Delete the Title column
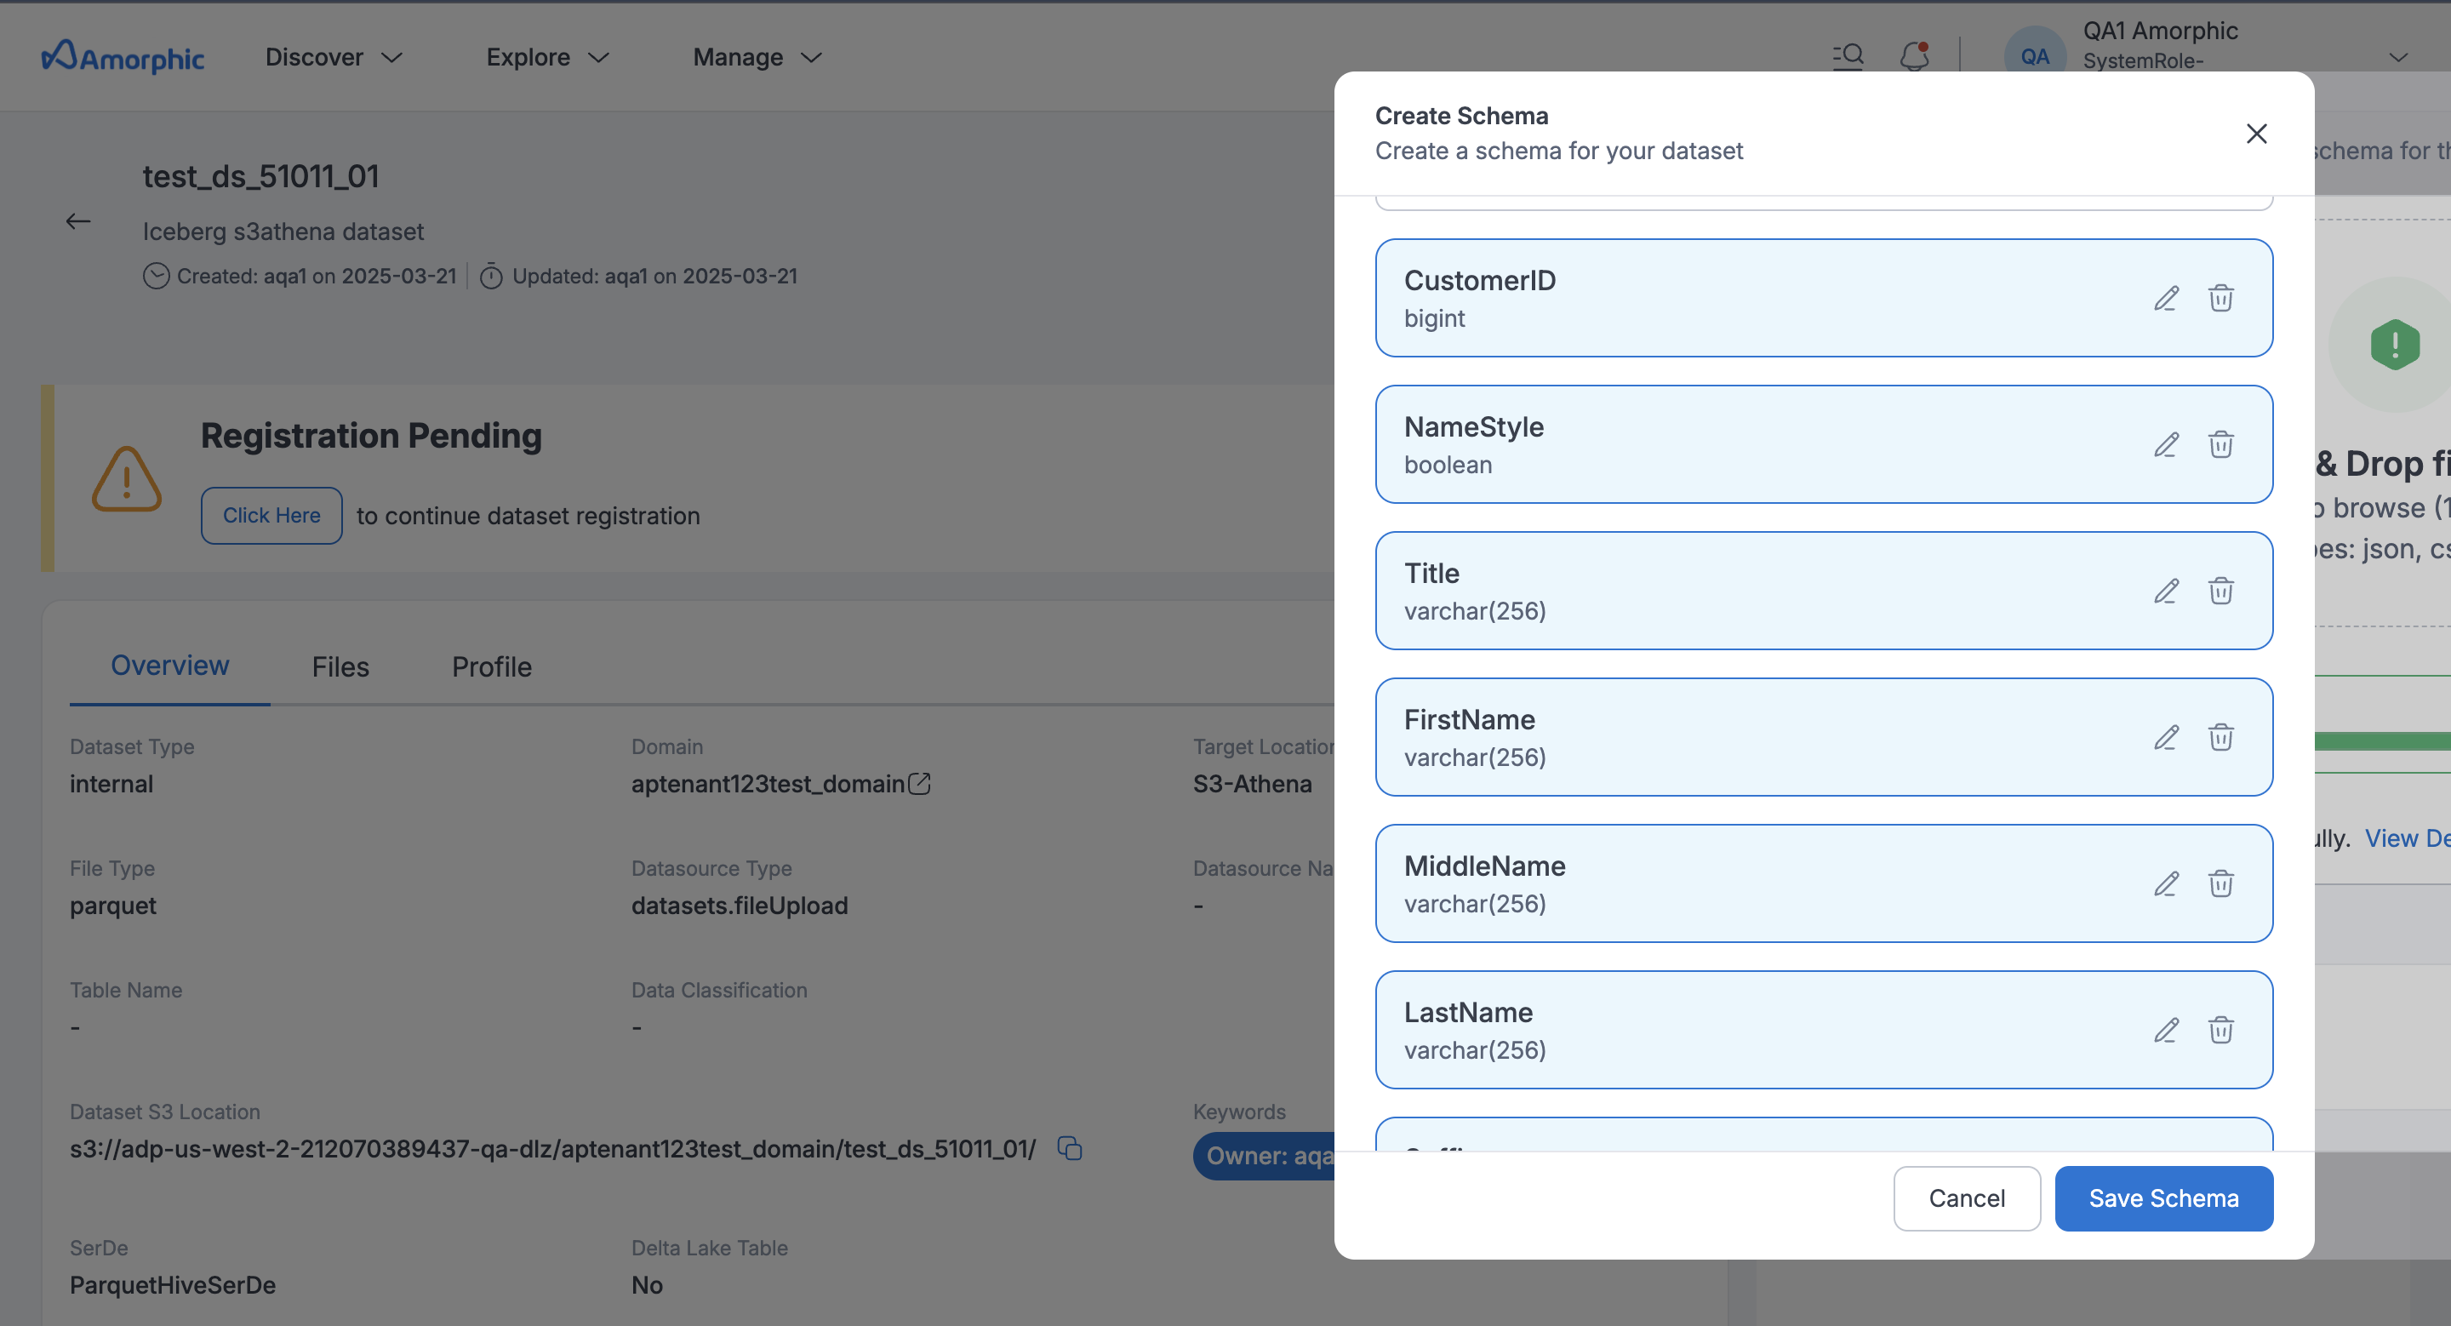The width and height of the screenshot is (2451, 1326). pos(2220,591)
